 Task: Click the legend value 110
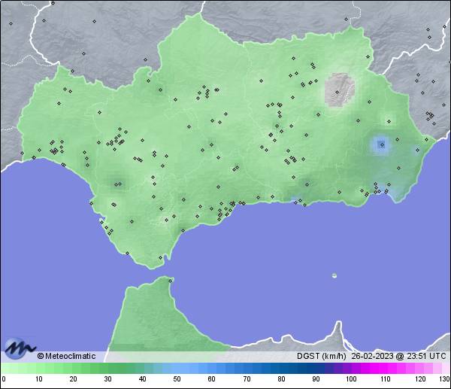tap(386, 379)
